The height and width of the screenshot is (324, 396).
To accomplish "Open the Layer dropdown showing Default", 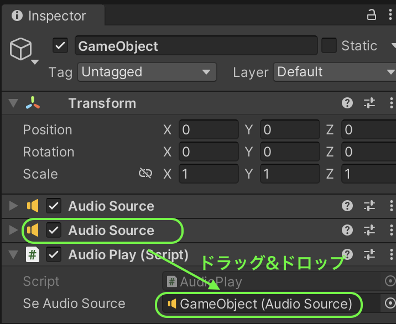I will [335, 72].
